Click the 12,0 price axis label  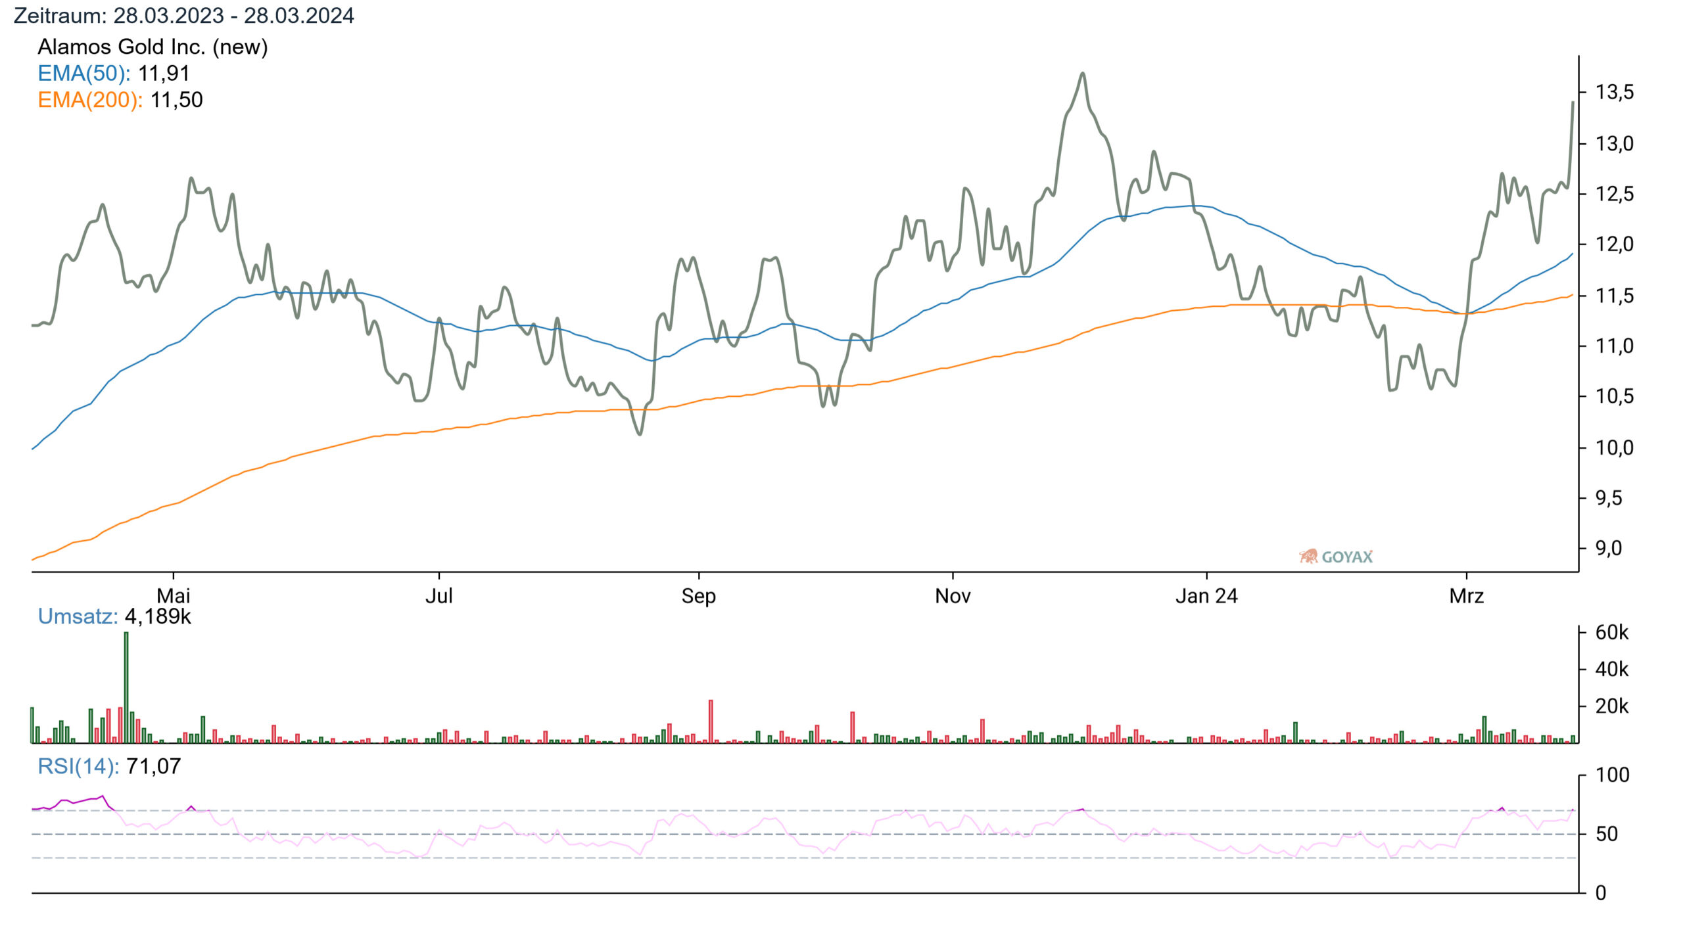click(1615, 244)
